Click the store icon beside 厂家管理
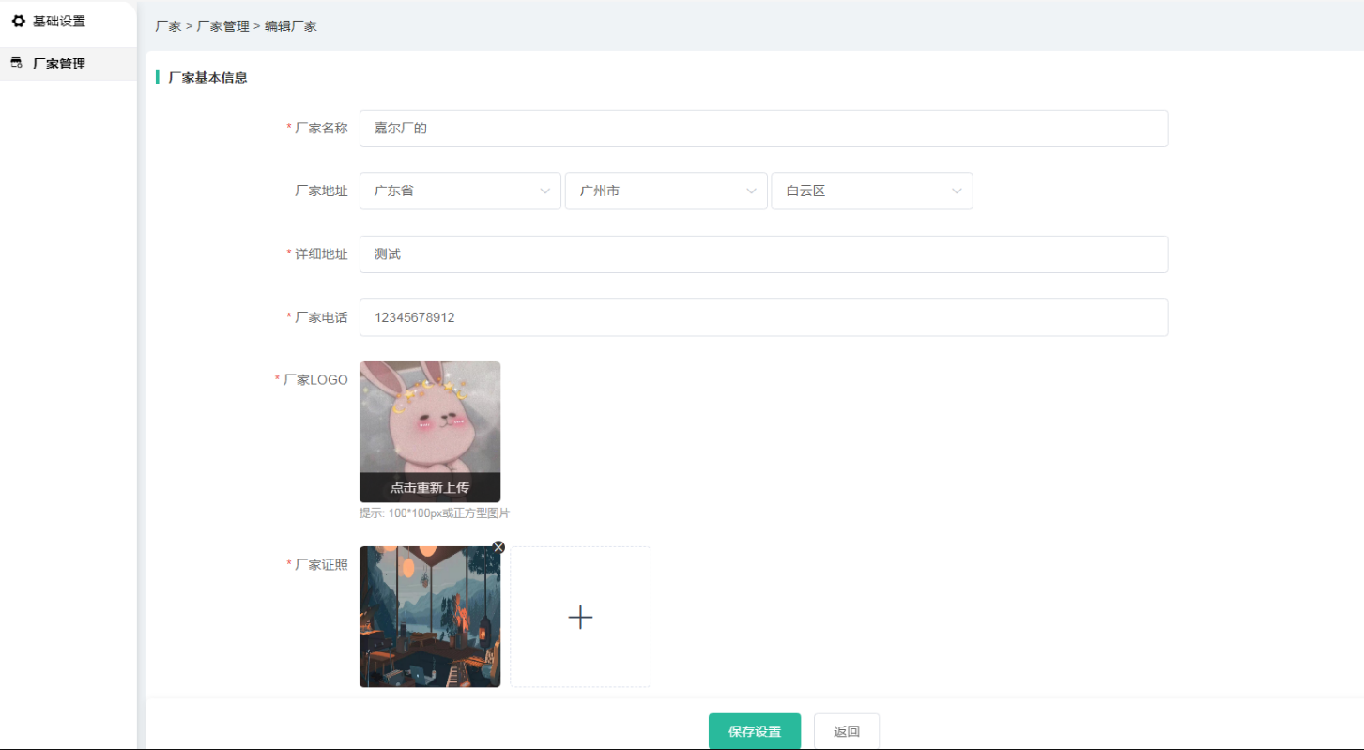 point(16,63)
